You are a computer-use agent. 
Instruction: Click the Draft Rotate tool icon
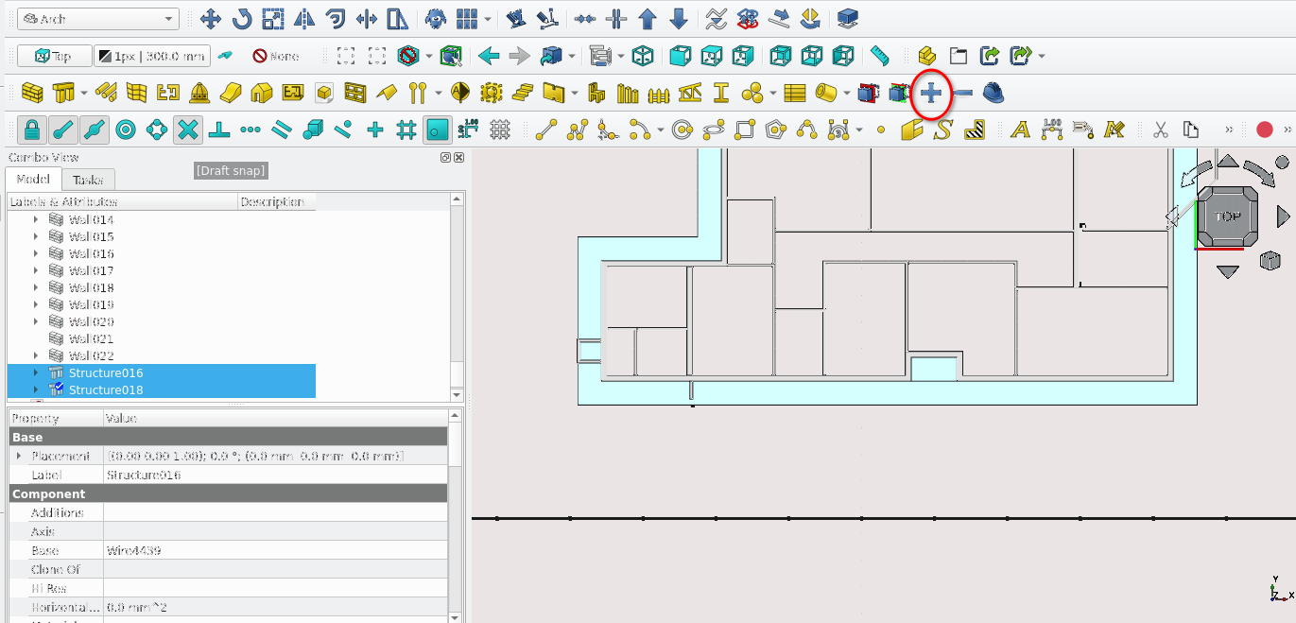tap(242, 19)
